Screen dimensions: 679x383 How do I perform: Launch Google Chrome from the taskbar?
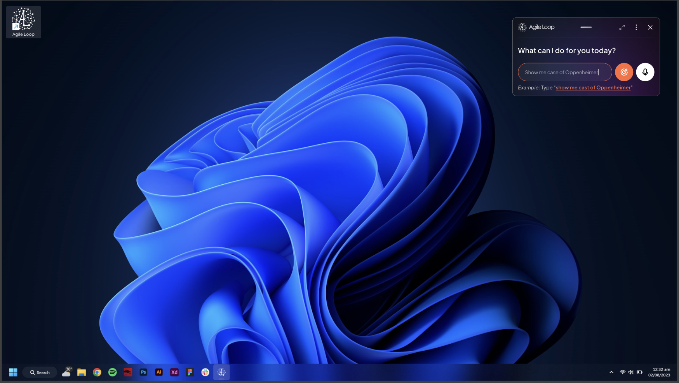(97, 373)
